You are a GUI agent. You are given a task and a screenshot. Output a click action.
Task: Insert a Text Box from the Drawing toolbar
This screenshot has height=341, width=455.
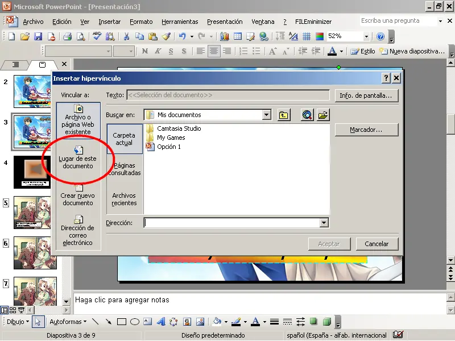tap(148, 322)
